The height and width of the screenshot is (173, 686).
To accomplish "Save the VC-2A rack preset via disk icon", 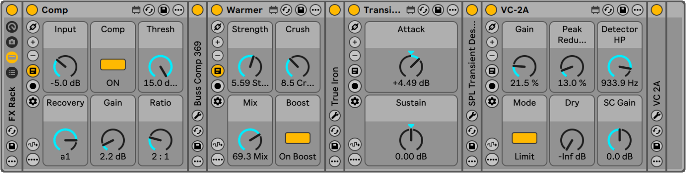I will pos(623,10).
